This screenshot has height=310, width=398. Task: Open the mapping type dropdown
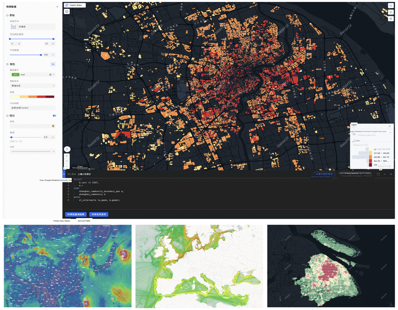[x=32, y=86]
